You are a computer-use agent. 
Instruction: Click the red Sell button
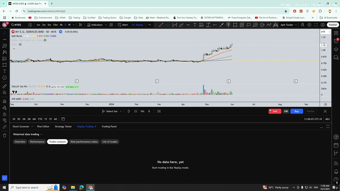point(275,111)
